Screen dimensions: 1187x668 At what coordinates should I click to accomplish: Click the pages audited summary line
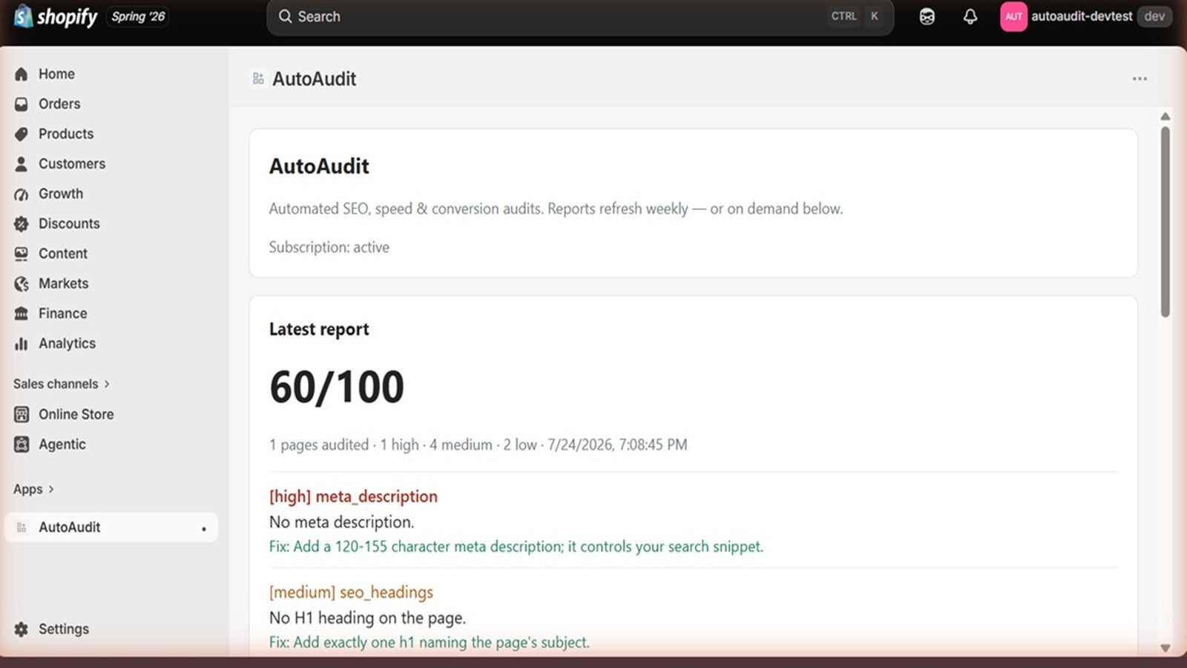pyautogui.click(x=478, y=445)
